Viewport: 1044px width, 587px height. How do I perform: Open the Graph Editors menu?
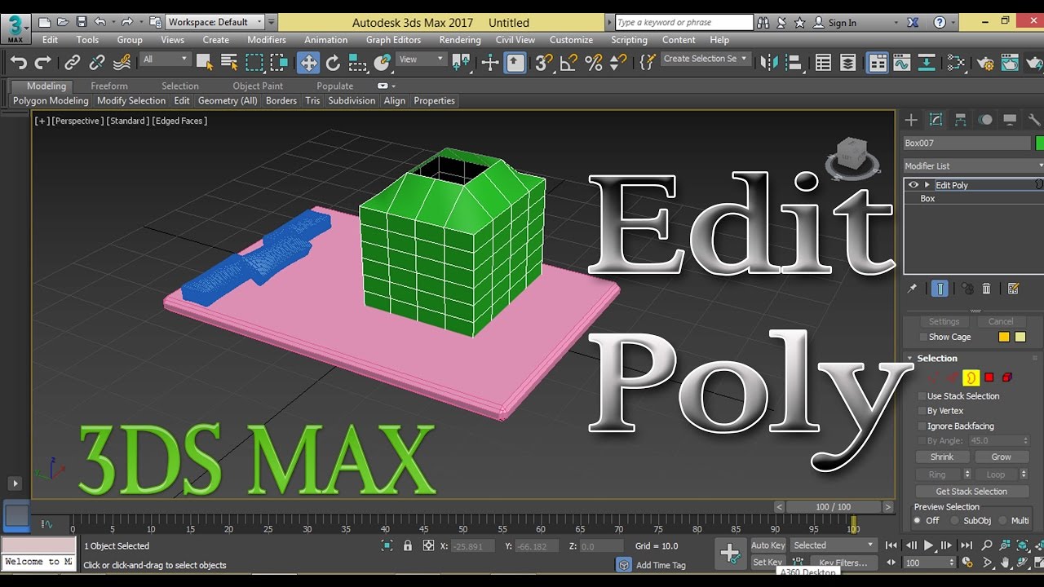[393, 39]
